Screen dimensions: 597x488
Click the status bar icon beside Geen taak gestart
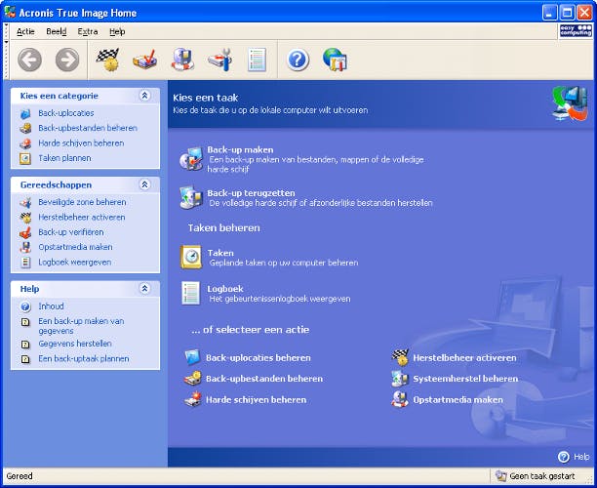[x=501, y=476]
